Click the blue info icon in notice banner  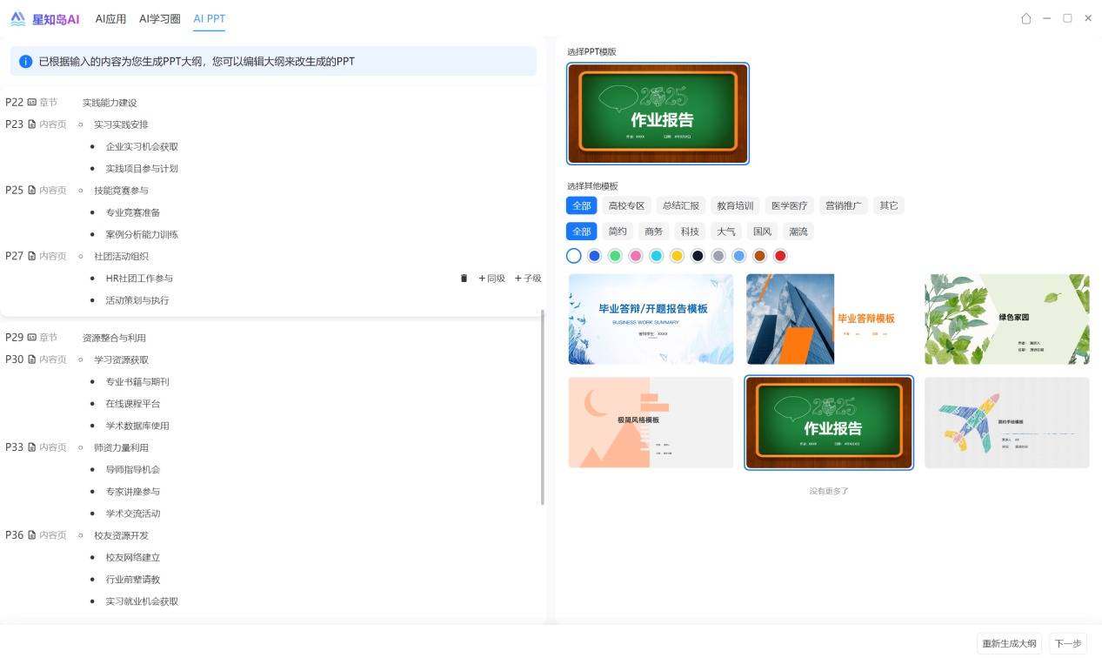coord(25,62)
